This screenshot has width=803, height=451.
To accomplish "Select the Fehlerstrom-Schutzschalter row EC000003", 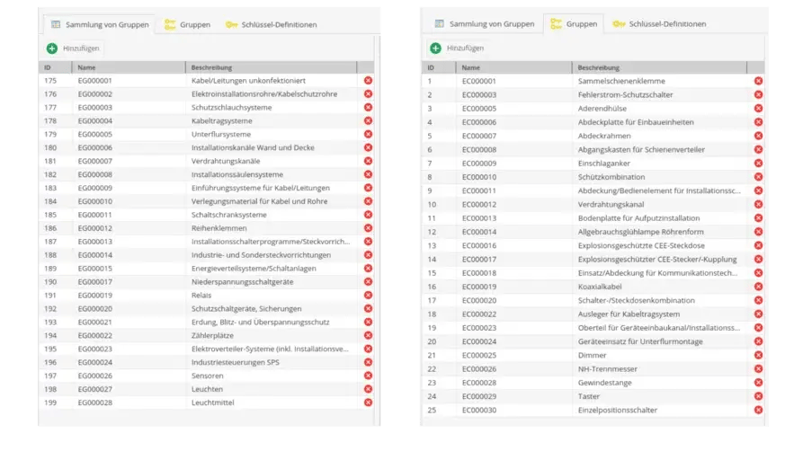I will point(593,94).
